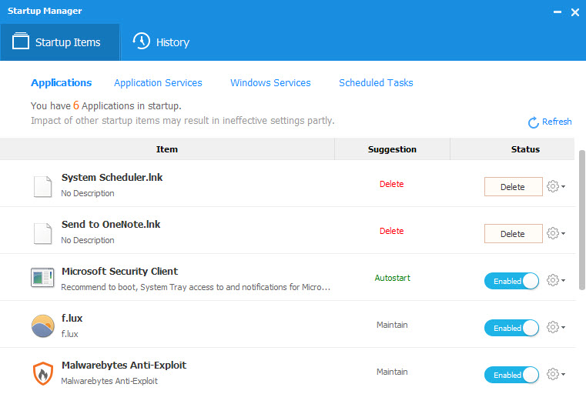Select the f.lux item title

[72, 318]
